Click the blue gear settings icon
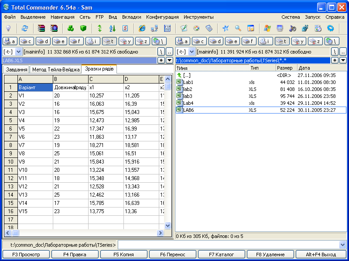349x261 pixels. coord(331,28)
